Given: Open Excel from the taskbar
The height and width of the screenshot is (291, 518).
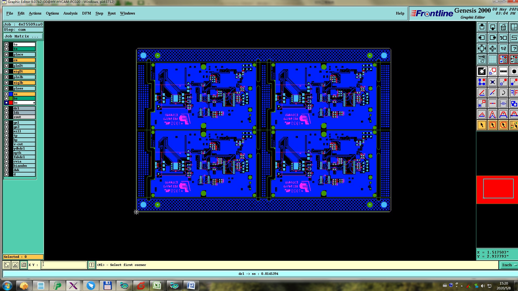Looking at the screenshot, I should pyautogui.click(x=157, y=286).
